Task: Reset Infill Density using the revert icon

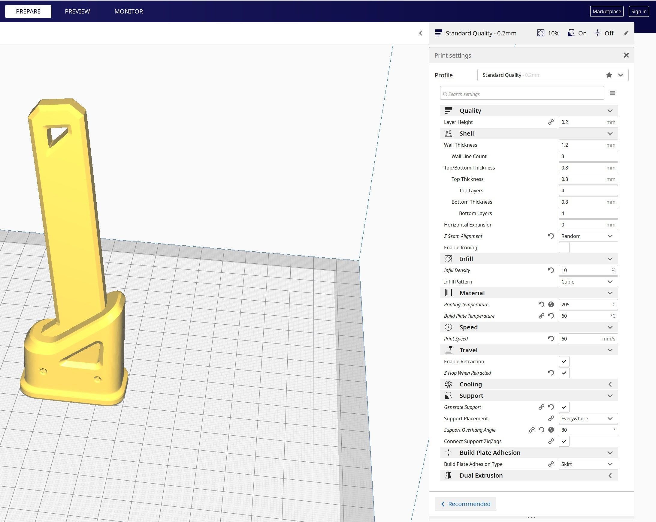Action: (x=551, y=270)
